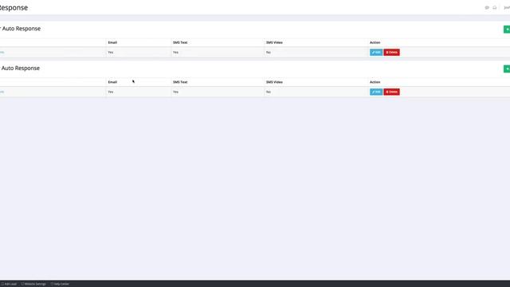
Task: Click the Email column header in first table
Action: pyautogui.click(x=112, y=42)
